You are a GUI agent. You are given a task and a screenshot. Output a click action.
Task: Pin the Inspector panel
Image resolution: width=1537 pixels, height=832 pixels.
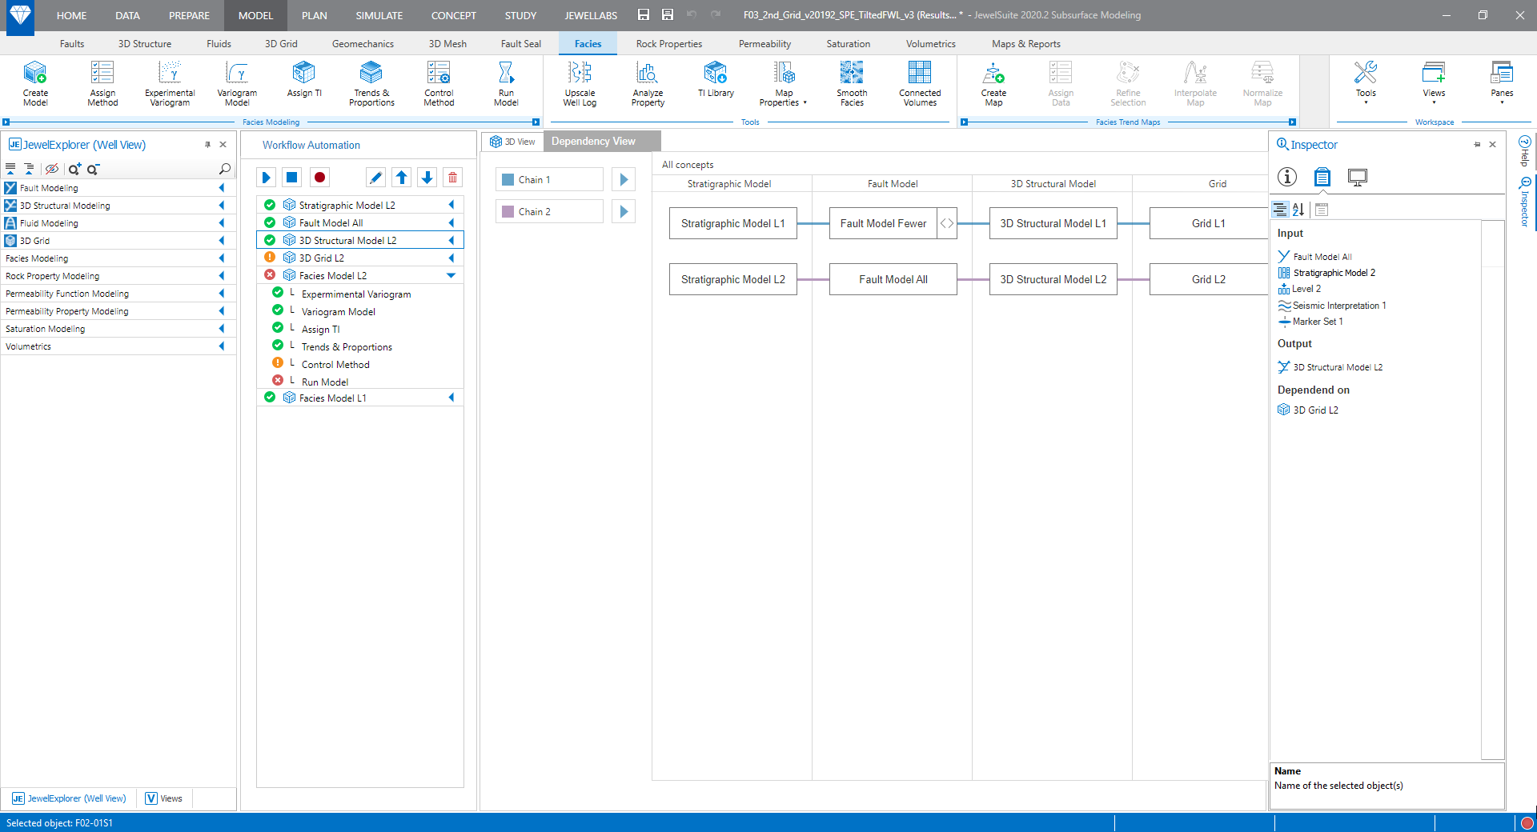pos(1477,145)
